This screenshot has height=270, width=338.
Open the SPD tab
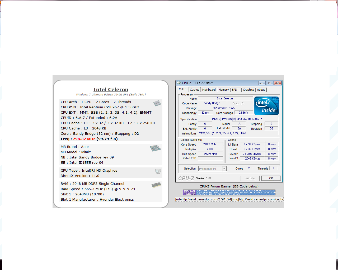click(x=234, y=90)
